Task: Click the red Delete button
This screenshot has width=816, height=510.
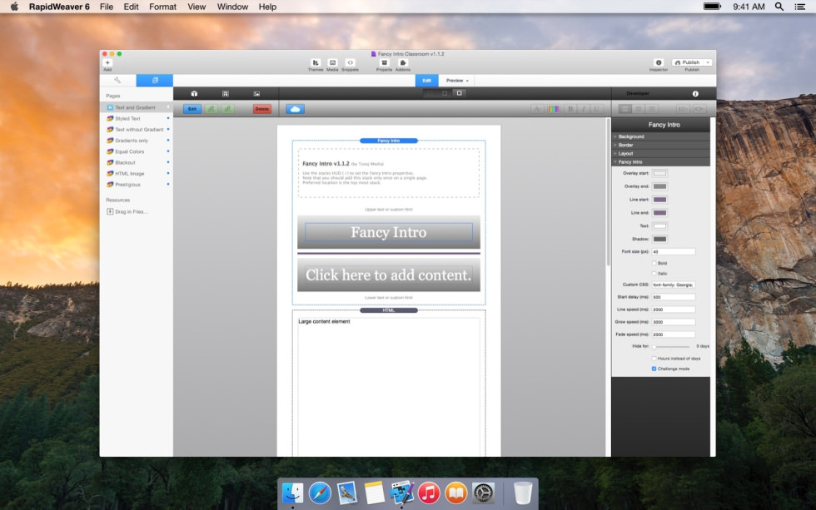Action: 261,109
